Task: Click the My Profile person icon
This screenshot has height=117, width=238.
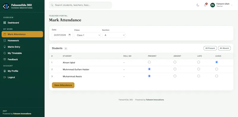Action: (x=5, y=71)
